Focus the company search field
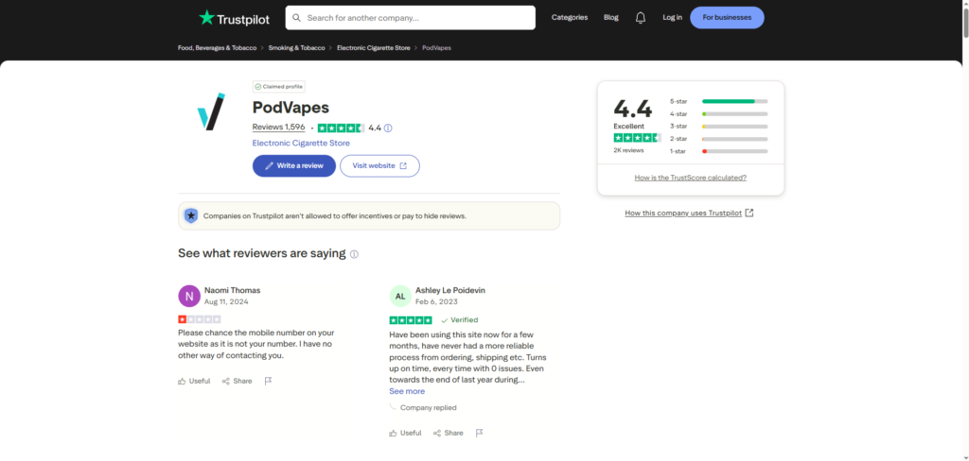Viewport: 969px width, 461px height. [x=416, y=18]
